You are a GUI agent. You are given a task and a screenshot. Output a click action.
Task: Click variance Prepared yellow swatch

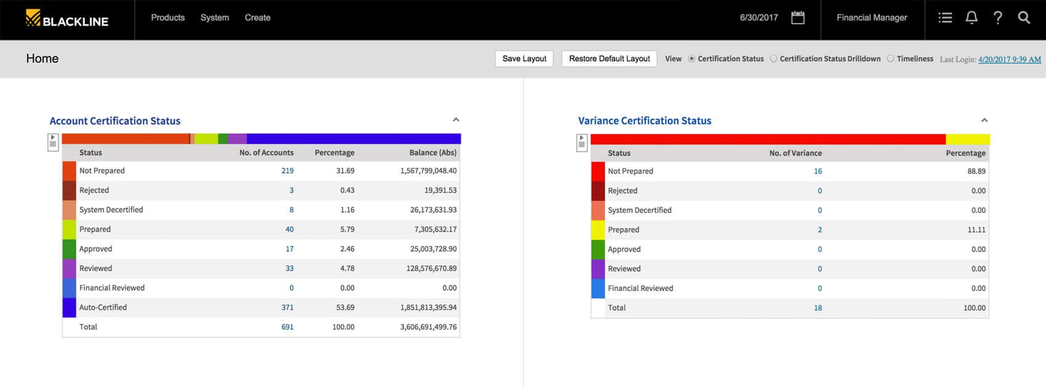(597, 230)
